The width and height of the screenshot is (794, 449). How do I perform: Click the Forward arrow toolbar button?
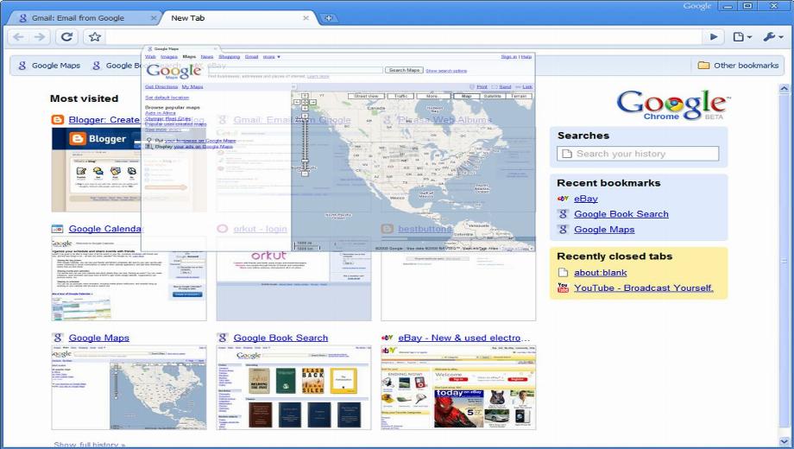click(x=40, y=37)
